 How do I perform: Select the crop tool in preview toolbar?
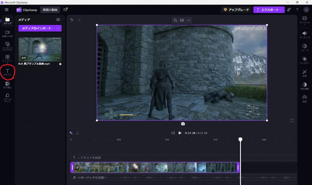[x=175, y=20]
